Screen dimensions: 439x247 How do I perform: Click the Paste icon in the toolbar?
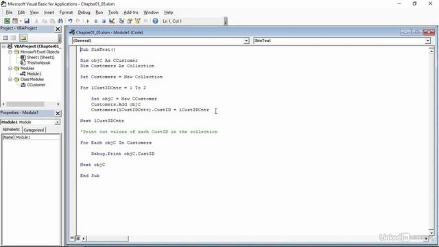point(52,21)
